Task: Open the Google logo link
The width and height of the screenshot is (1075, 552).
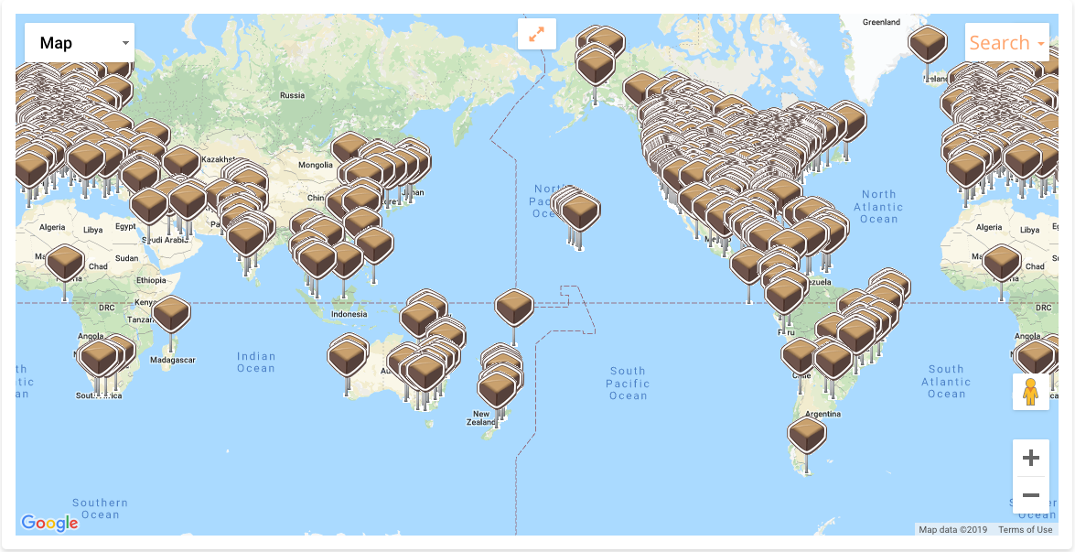Action: (49, 524)
